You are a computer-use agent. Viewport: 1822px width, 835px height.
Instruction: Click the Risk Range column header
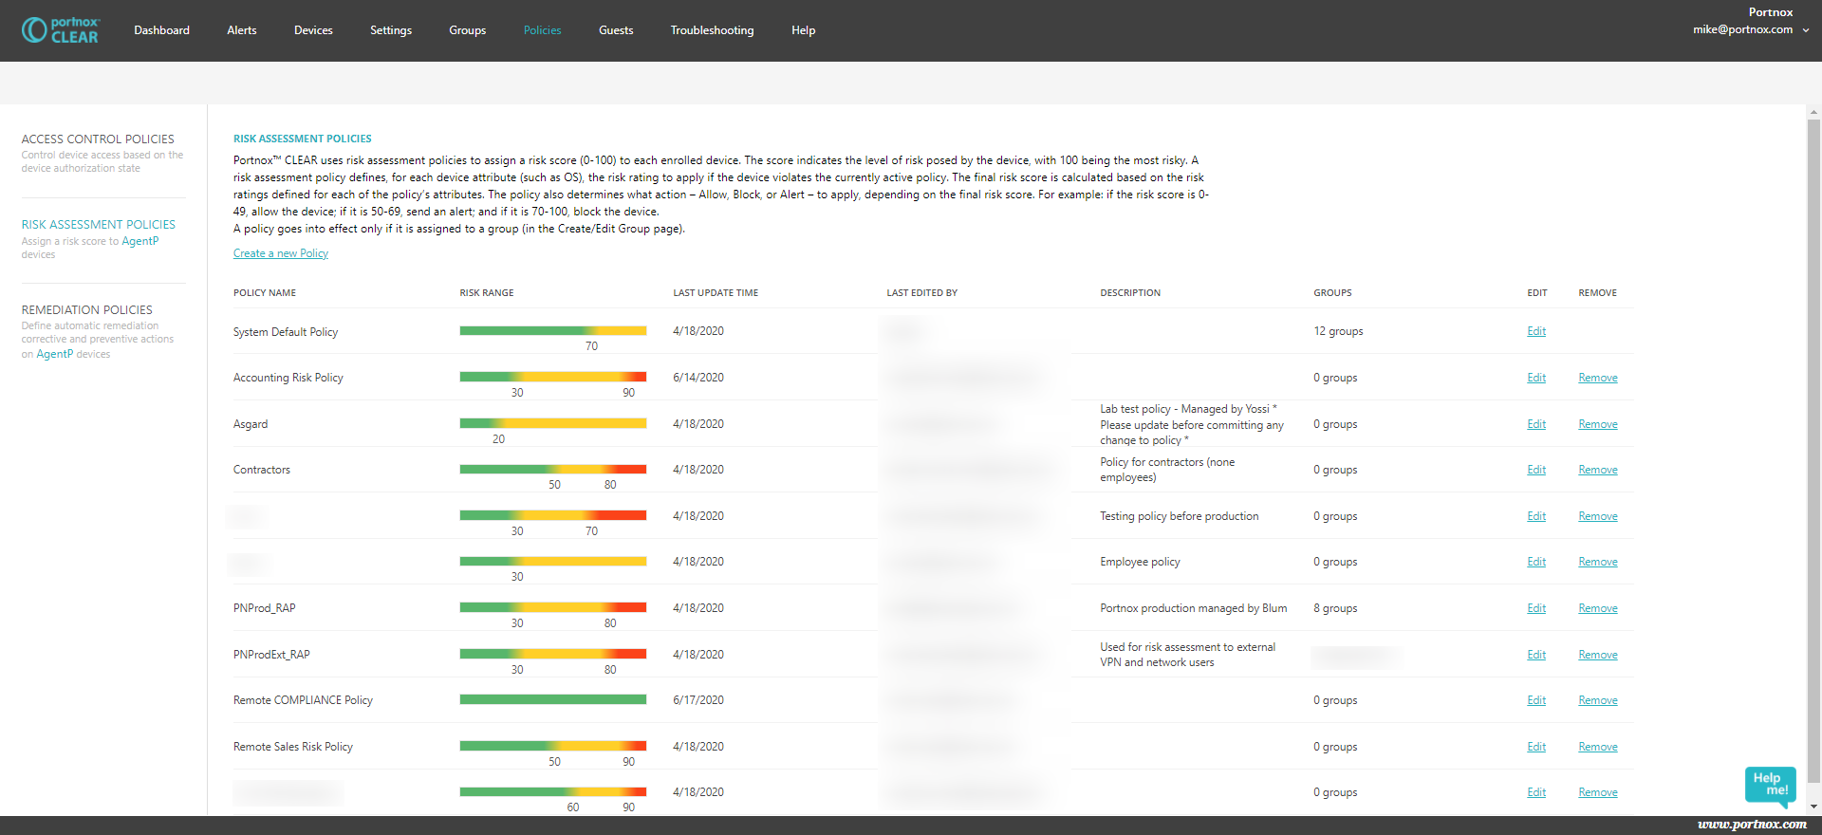pyautogui.click(x=487, y=293)
